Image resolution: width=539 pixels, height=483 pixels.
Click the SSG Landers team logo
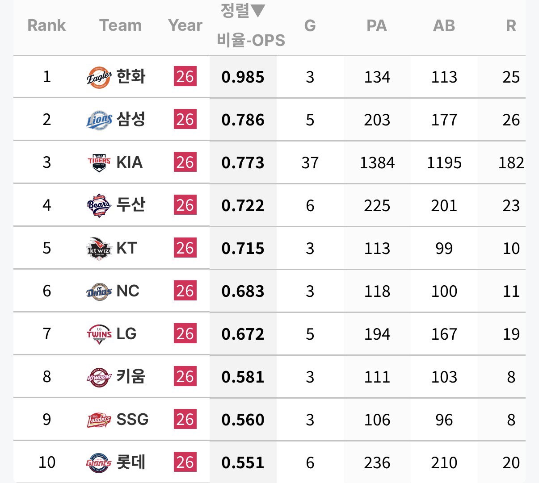pos(99,420)
